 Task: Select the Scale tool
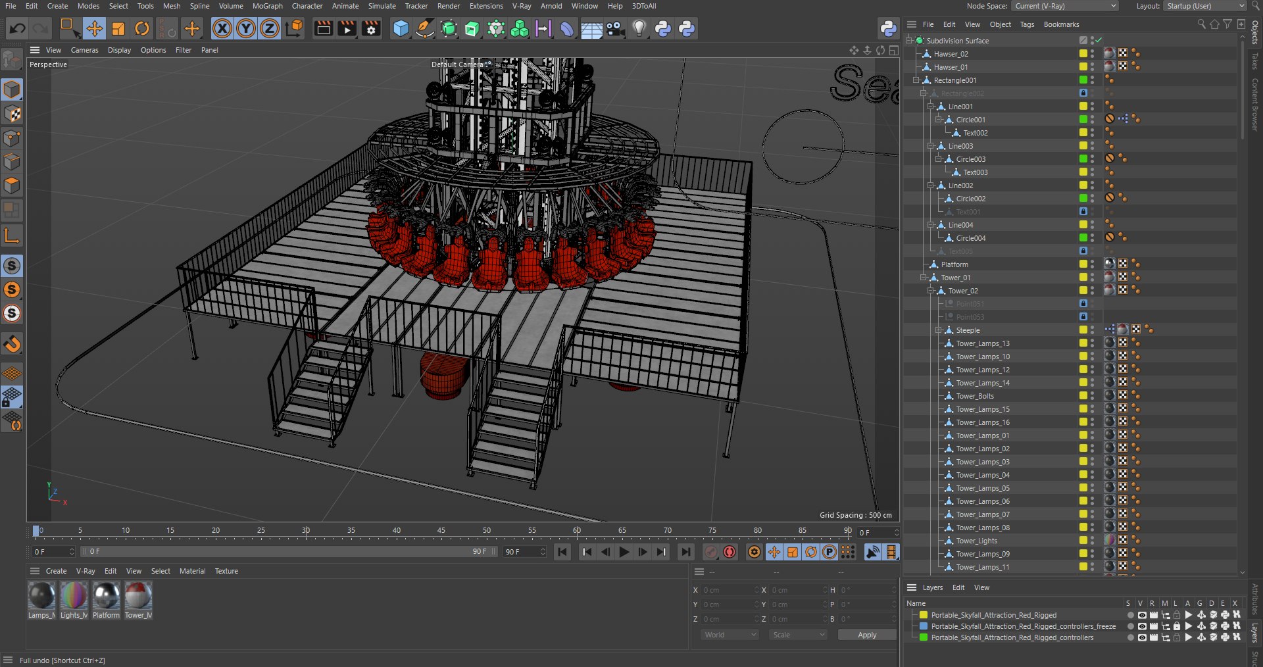118,28
